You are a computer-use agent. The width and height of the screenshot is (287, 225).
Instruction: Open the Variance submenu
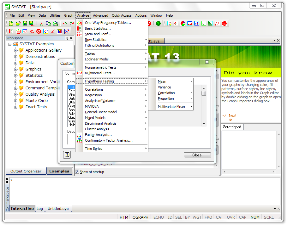point(171,87)
